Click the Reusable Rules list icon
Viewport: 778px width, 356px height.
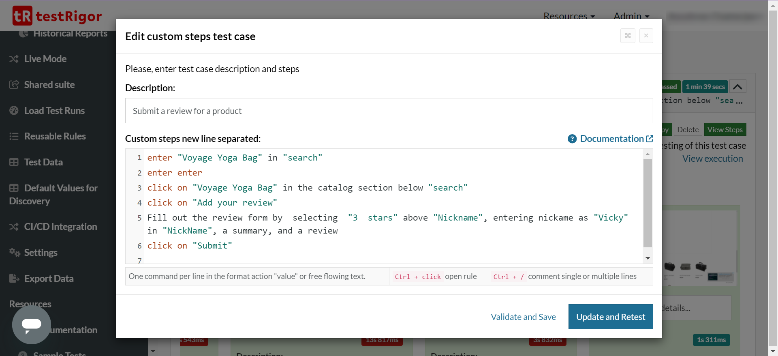tap(14, 136)
